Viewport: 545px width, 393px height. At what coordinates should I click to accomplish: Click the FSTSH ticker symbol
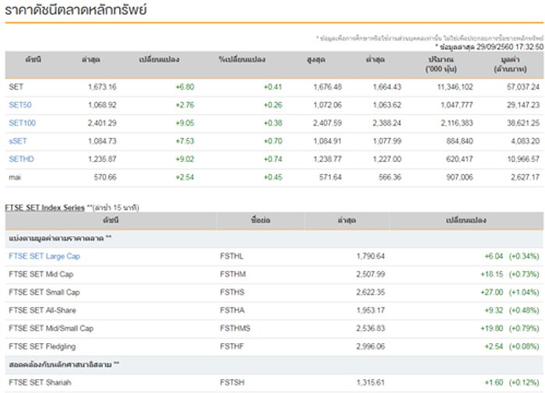pyautogui.click(x=232, y=383)
